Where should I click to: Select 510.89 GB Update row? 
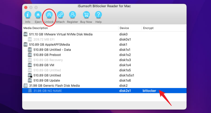[104, 81]
